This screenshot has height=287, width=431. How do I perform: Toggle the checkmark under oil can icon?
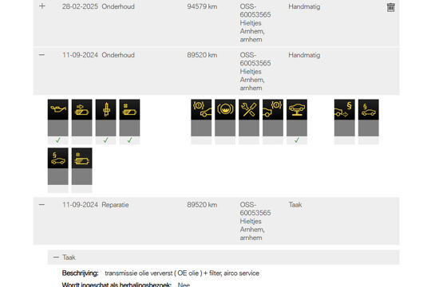(x=57, y=140)
